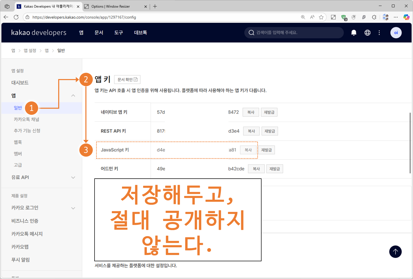Image resolution: width=413 pixels, height=279 pixels.
Task: Copy the REST API 키 with 복사
Action: (x=251, y=131)
